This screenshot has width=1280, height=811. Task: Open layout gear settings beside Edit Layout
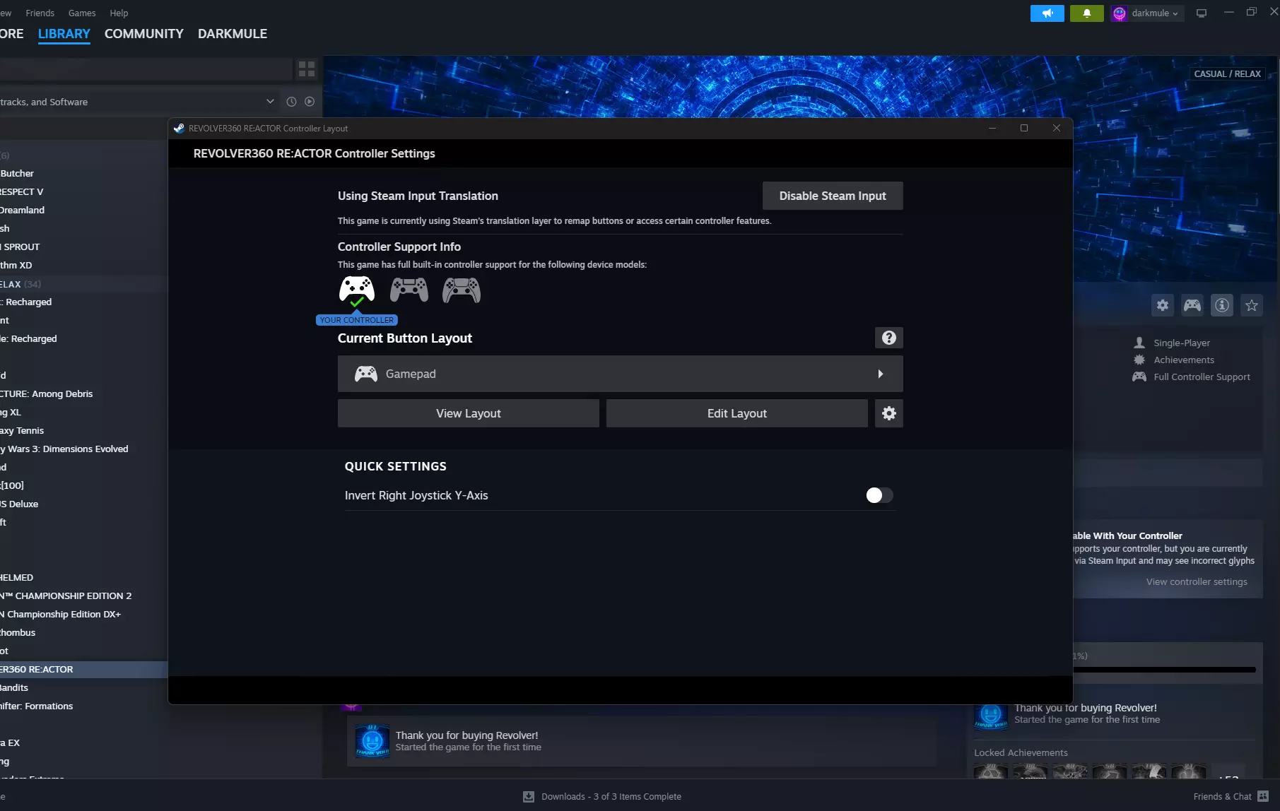889,413
